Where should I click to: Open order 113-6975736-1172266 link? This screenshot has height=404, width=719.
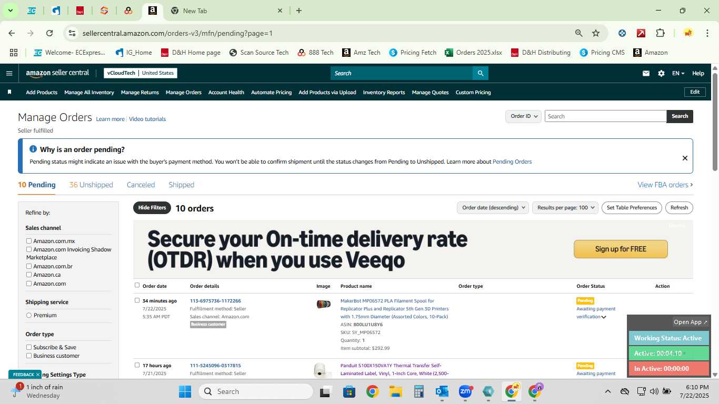point(215,301)
